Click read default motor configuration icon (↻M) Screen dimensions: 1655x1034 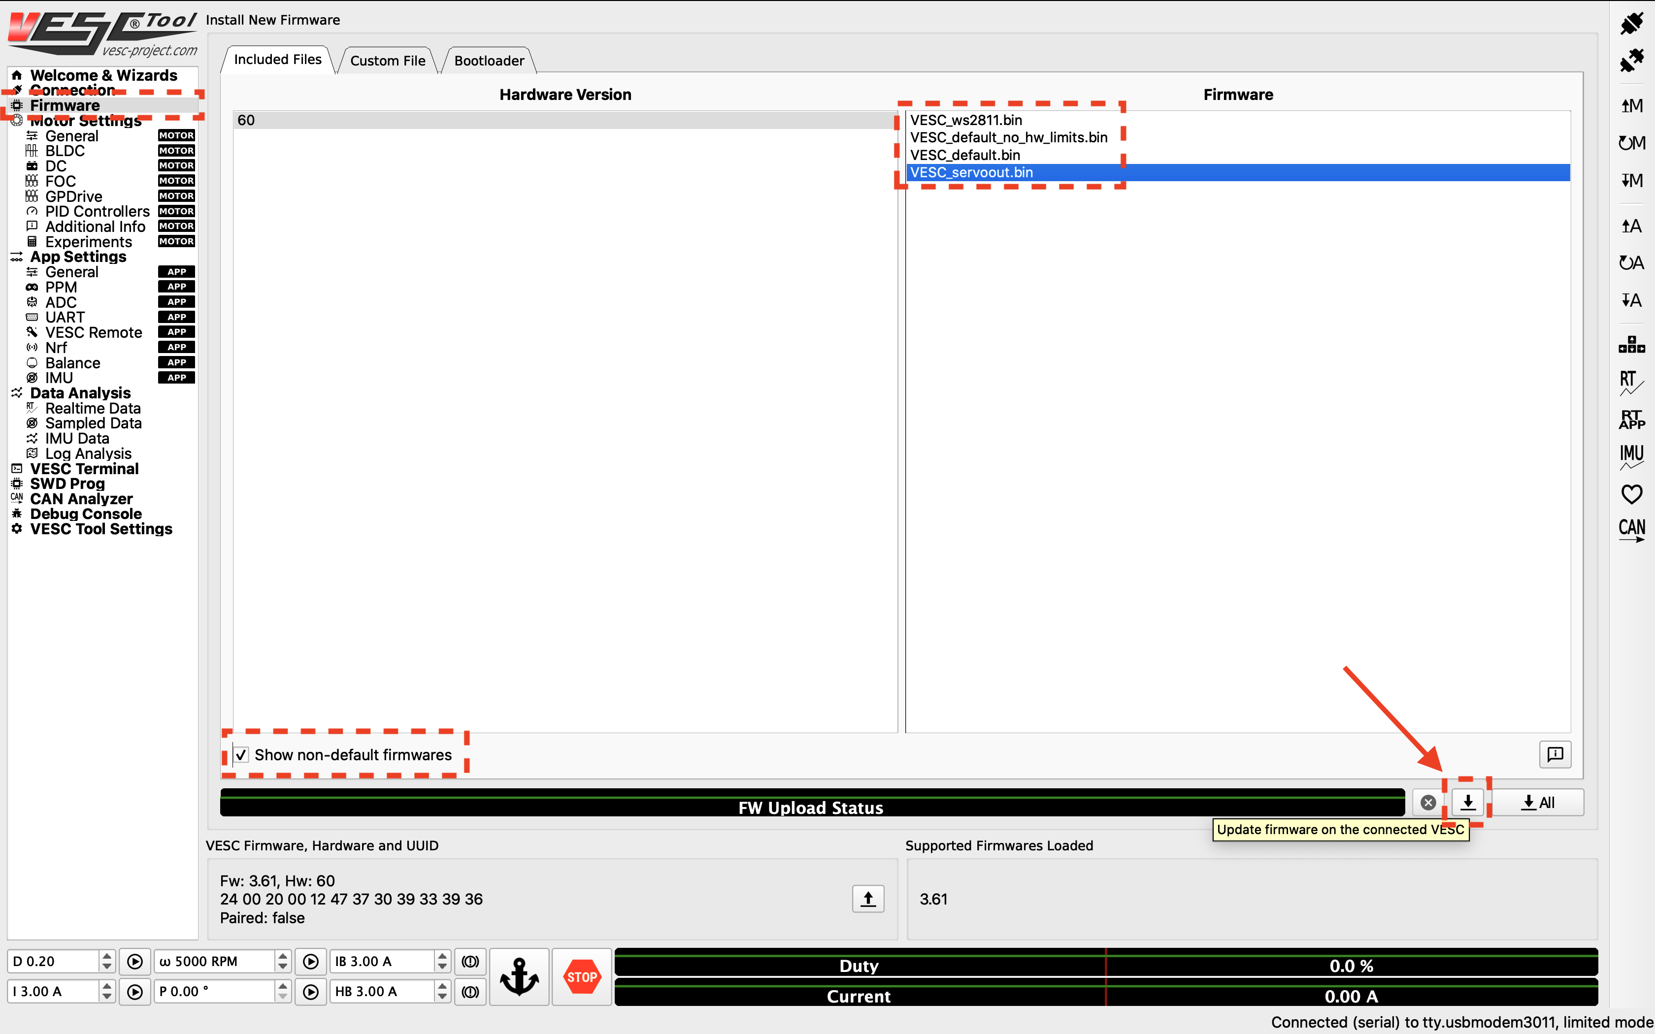(1632, 143)
